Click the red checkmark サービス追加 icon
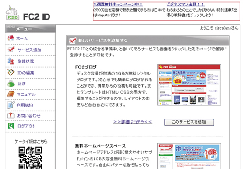The width and height of the screenshot is (245, 169). pos(11,50)
